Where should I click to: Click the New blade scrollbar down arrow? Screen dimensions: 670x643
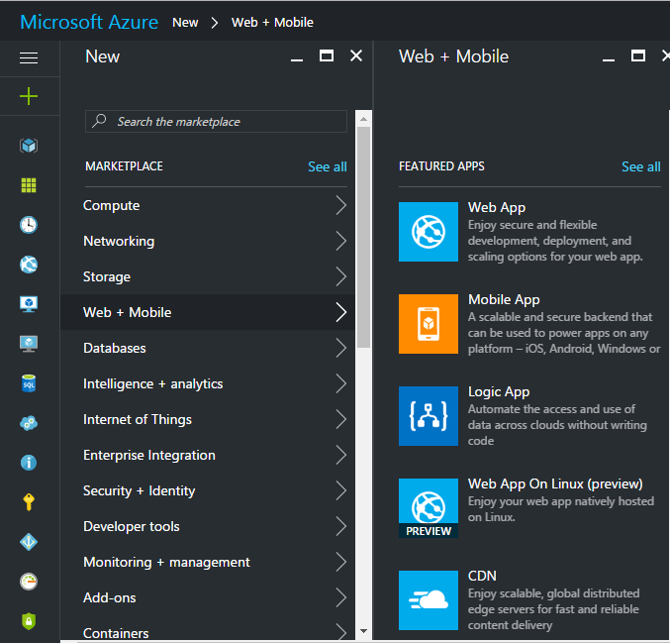point(363,630)
